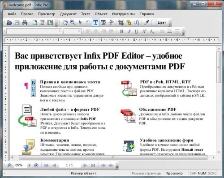Go to the first page
The height and width of the screenshot is (178, 224).
click(x=46, y=165)
